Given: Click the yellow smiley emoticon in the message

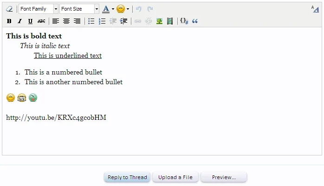Looking at the screenshot, I should pyautogui.click(x=11, y=98).
